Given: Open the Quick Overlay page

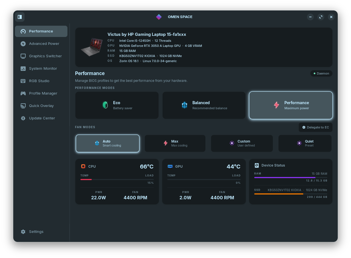Looking at the screenshot, I should tap(41, 106).
